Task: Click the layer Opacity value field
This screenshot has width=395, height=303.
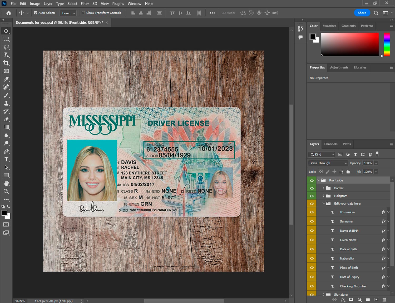Action: pyautogui.click(x=368, y=163)
